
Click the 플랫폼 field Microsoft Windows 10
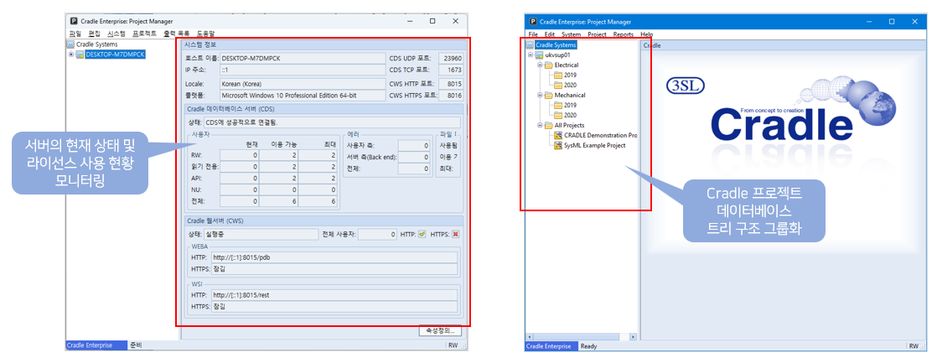point(303,95)
